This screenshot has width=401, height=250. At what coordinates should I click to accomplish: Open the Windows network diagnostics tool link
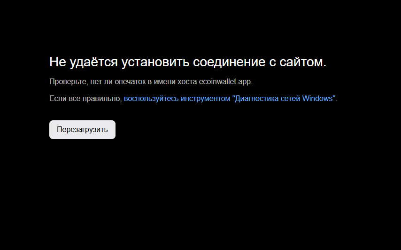pos(230,99)
